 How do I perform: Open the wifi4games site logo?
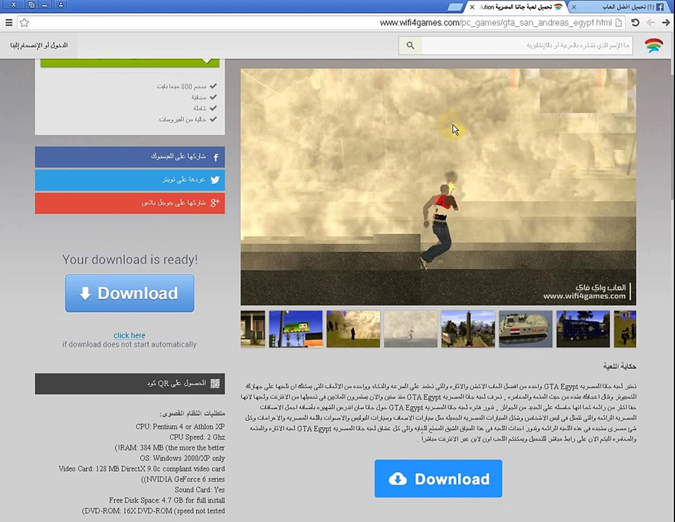point(654,45)
